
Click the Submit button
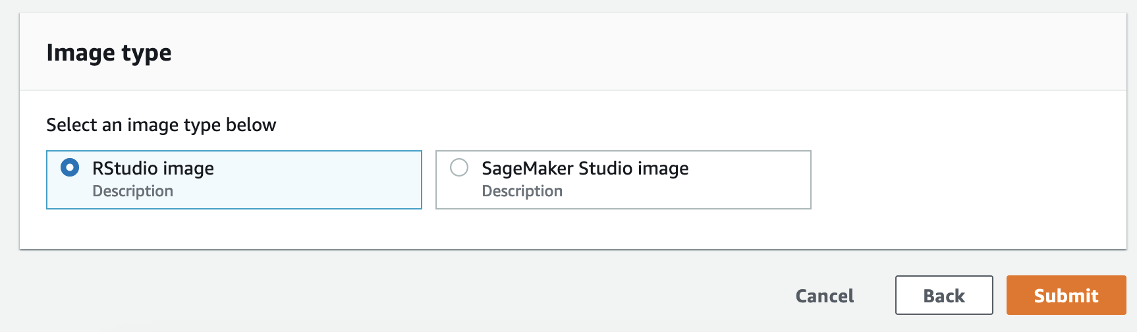tap(1066, 296)
